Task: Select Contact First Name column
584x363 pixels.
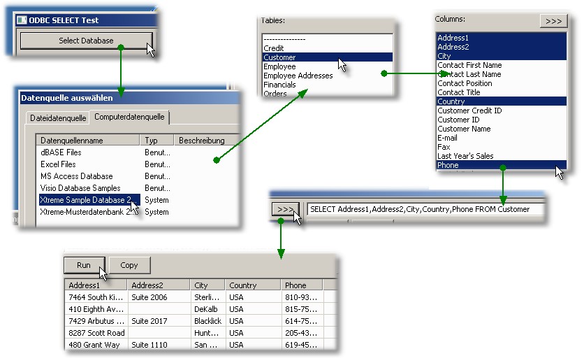Action: [x=469, y=65]
